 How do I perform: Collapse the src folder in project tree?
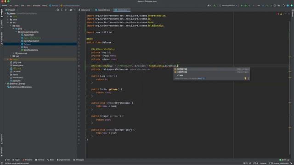pos(8,22)
